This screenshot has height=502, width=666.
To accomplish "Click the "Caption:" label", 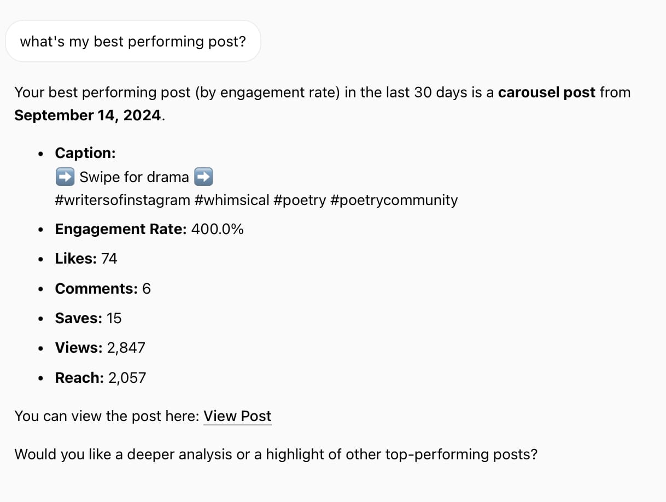I will 85,153.
